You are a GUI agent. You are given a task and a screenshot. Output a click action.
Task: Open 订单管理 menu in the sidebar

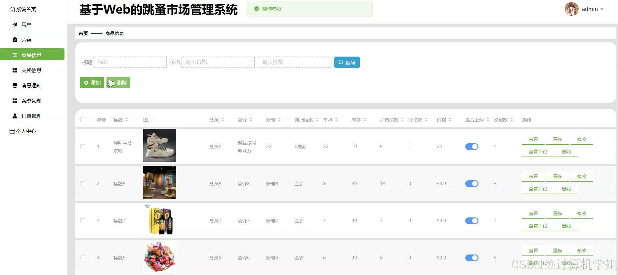coord(31,116)
